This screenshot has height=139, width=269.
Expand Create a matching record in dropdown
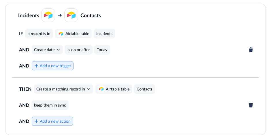coord(63,89)
